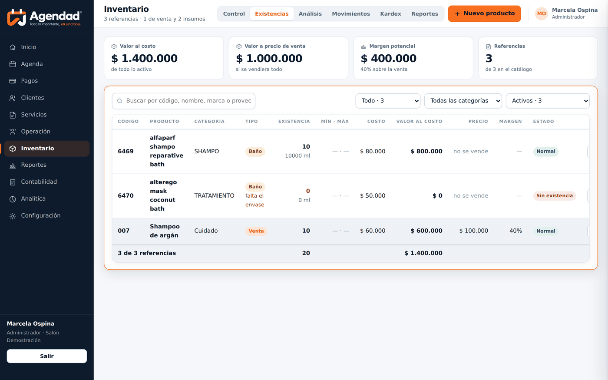Switch to the Reportes tab in Inventario
The width and height of the screenshot is (608, 380).
(x=425, y=14)
